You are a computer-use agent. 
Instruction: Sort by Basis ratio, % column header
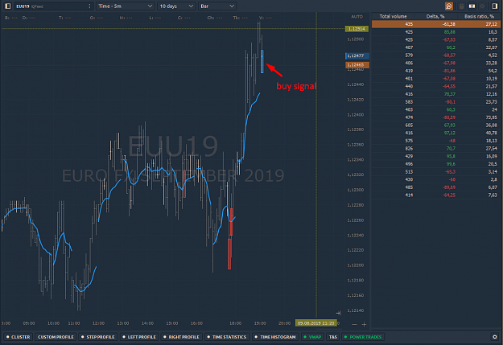pyautogui.click(x=479, y=16)
